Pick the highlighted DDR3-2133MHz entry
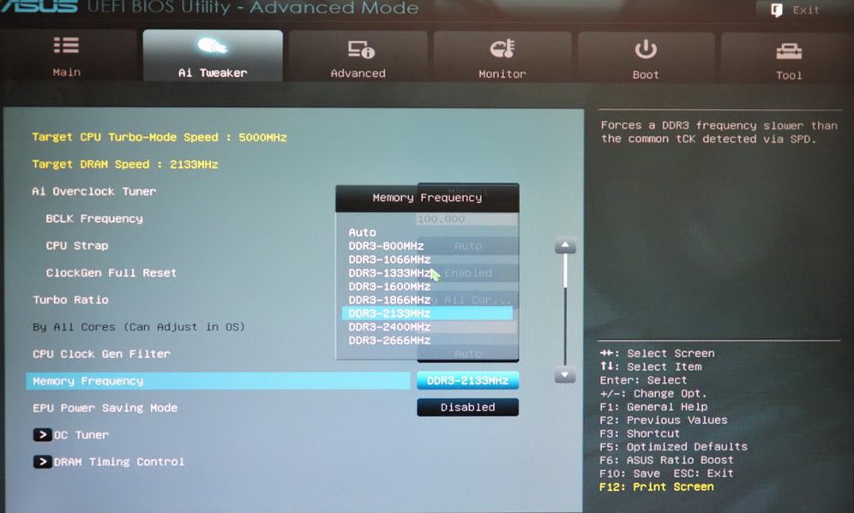This screenshot has width=854, height=513. click(427, 313)
